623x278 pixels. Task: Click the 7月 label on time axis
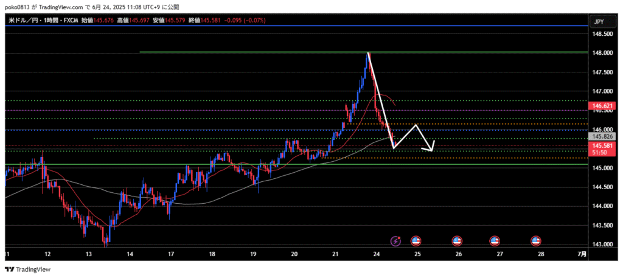[x=582, y=254]
